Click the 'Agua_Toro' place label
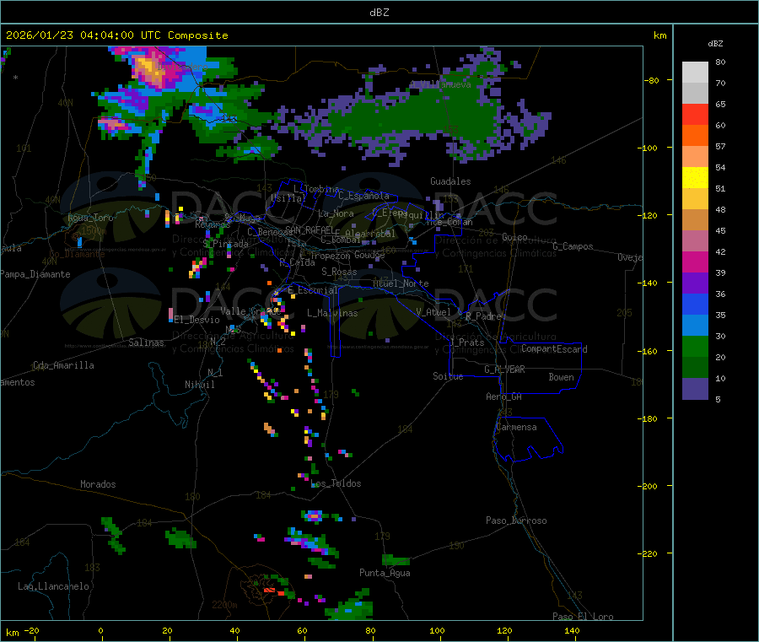The image size is (759, 642). point(90,218)
